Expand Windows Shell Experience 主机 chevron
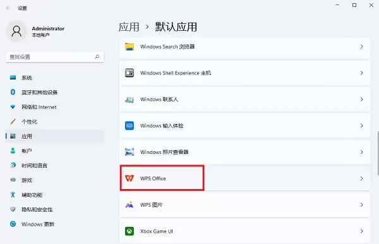This screenshot has width=379, height=244. coord(361,73)
